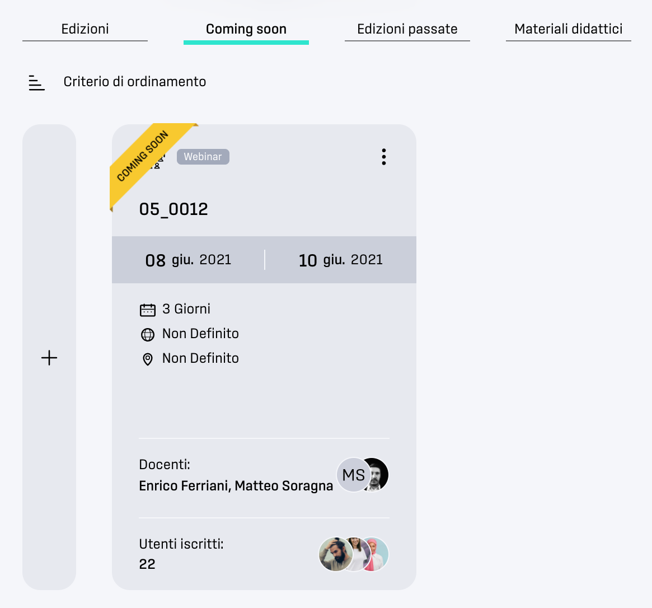
Task: Click the globe icon beside Non Definito
Action: coord(148,334)
